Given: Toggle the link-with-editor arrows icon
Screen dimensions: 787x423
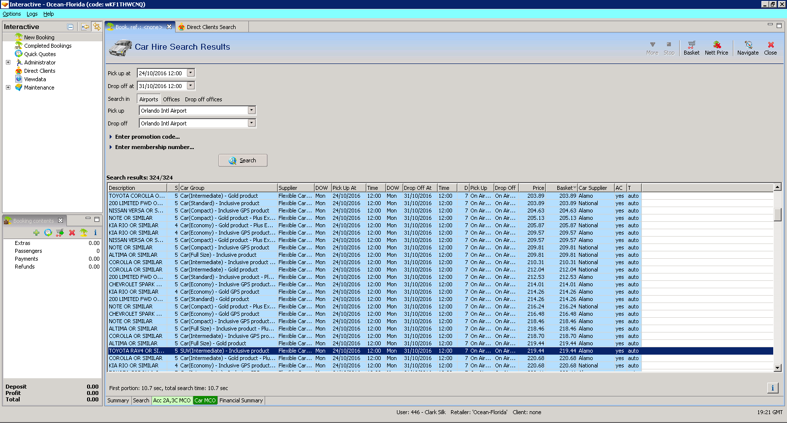Looking at the screenshot, I should pyautogui.click(x=97, y=27).
